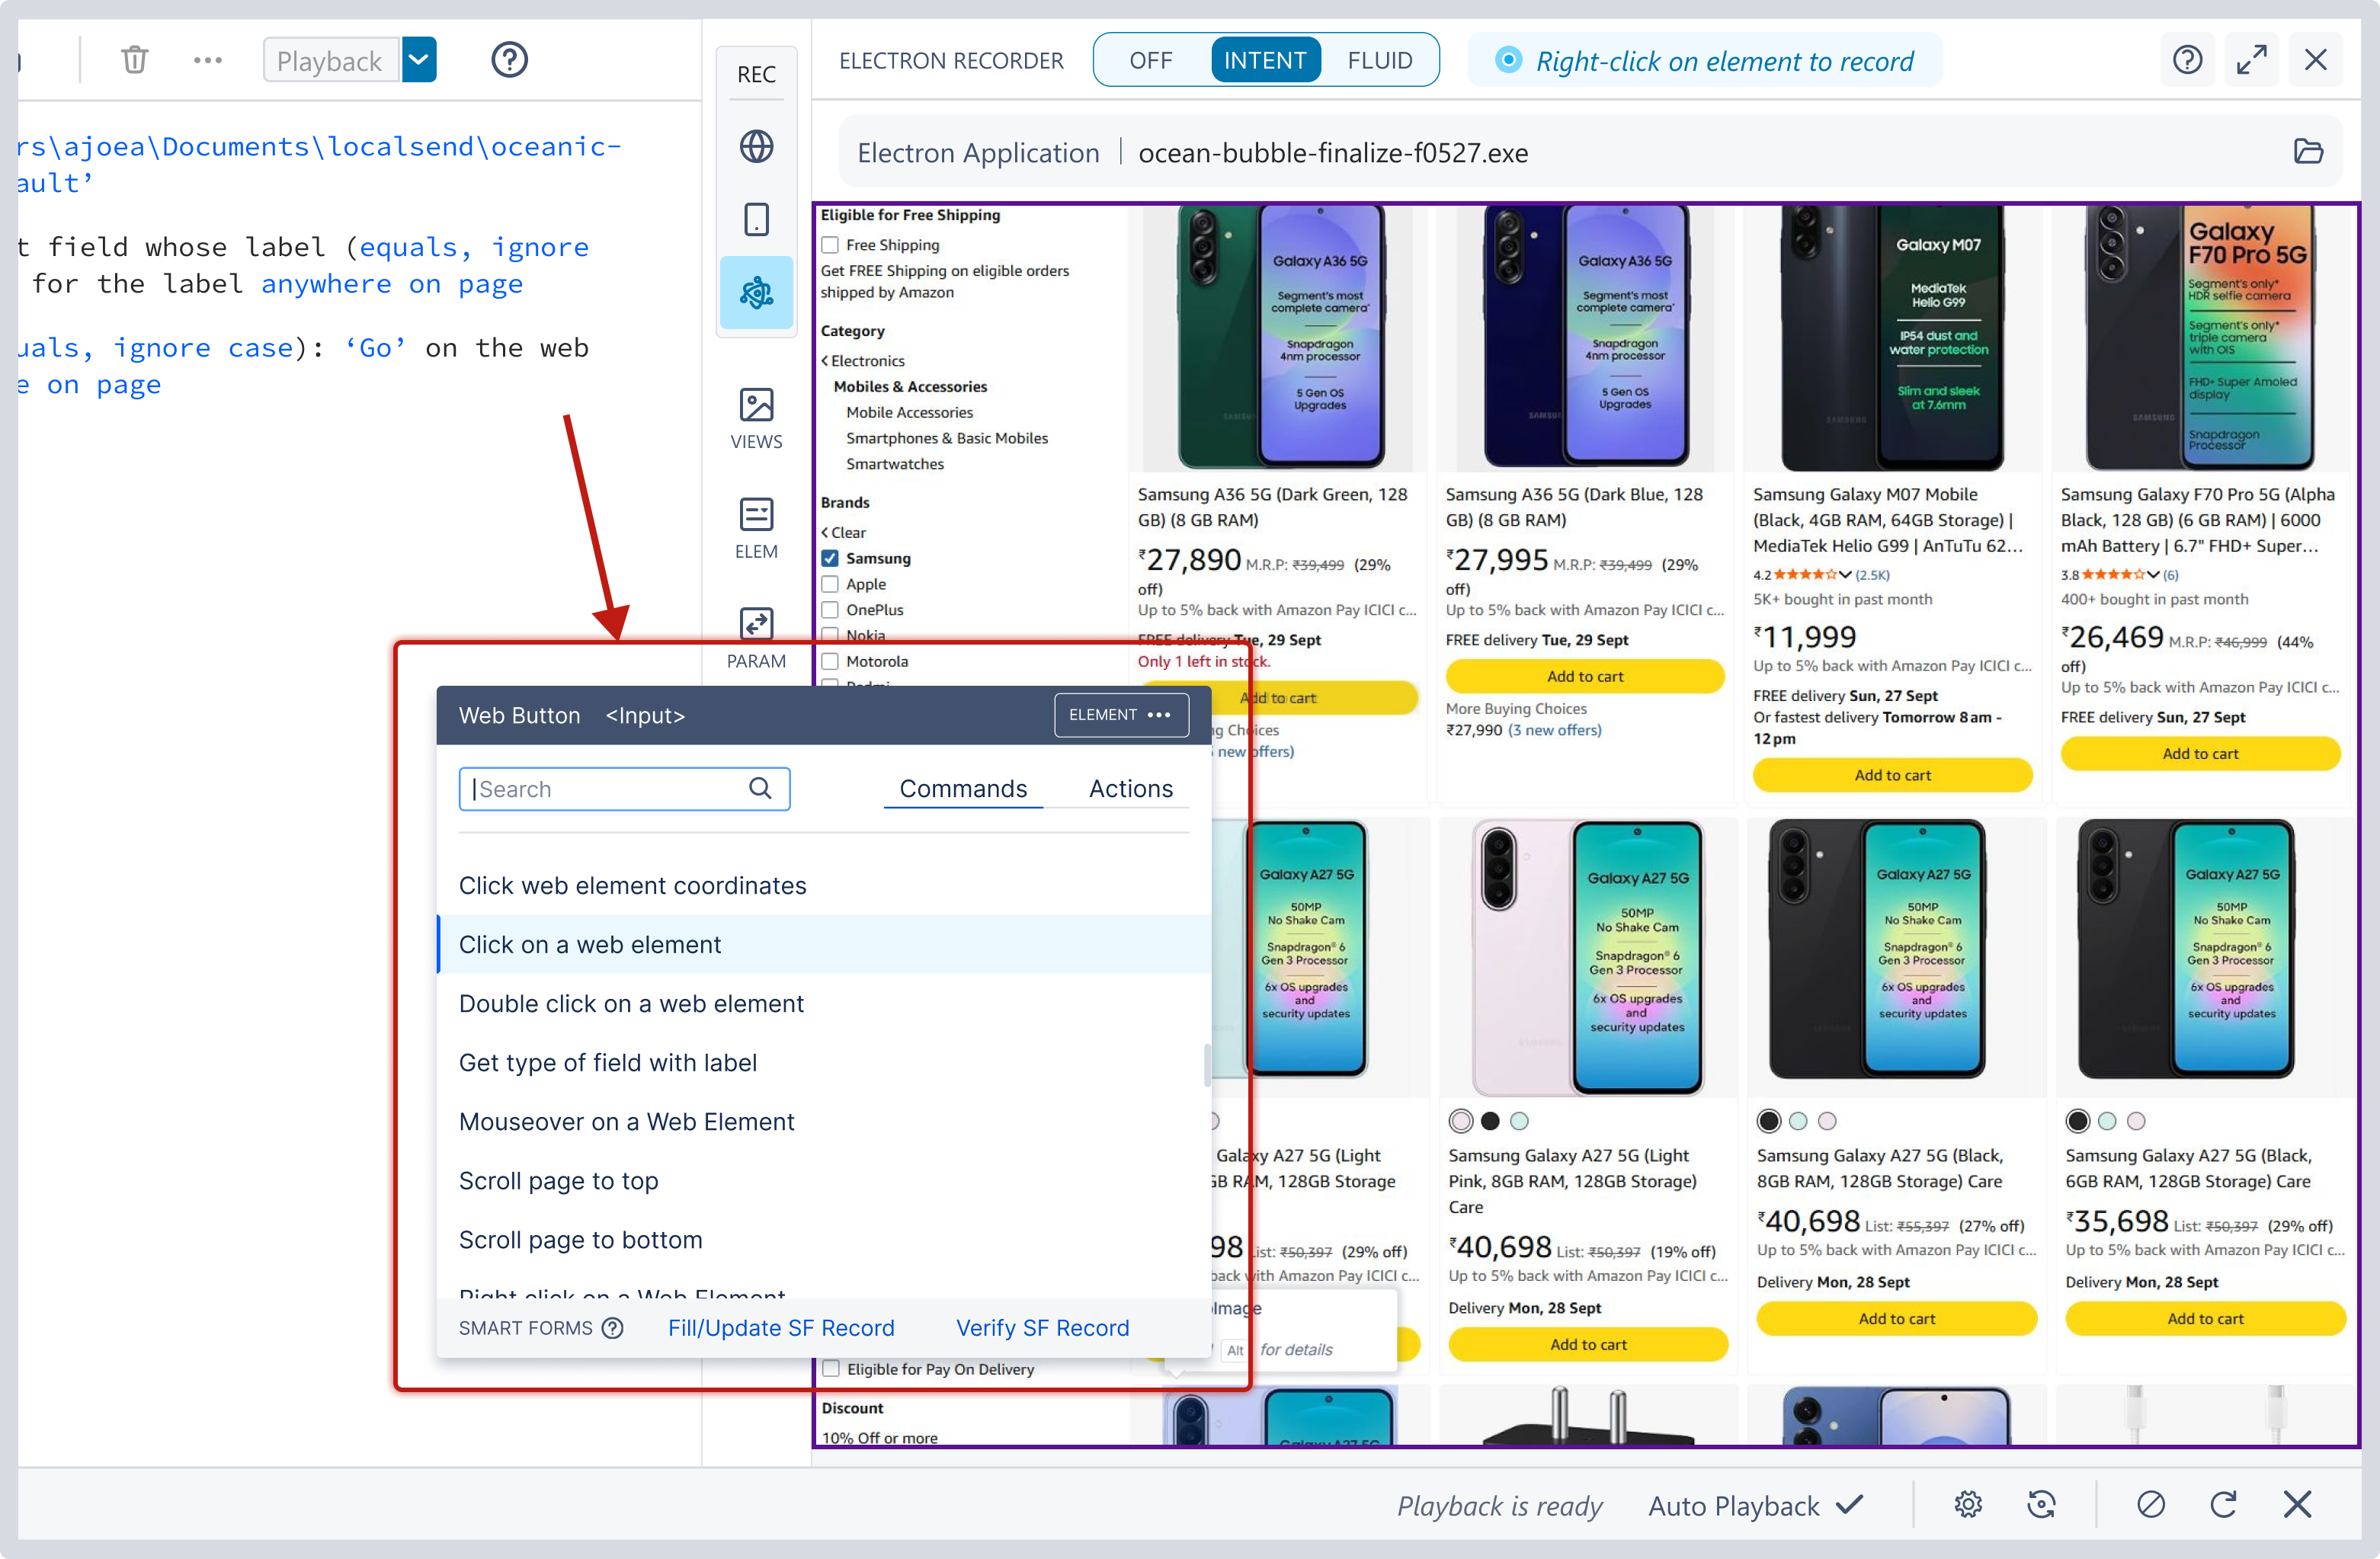Select the Electron atom recorder icon

(x=756, y=293)
